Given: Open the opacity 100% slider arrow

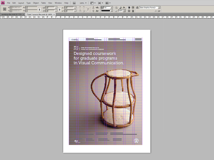Looking at the screenshot, I should click(124, 11).
